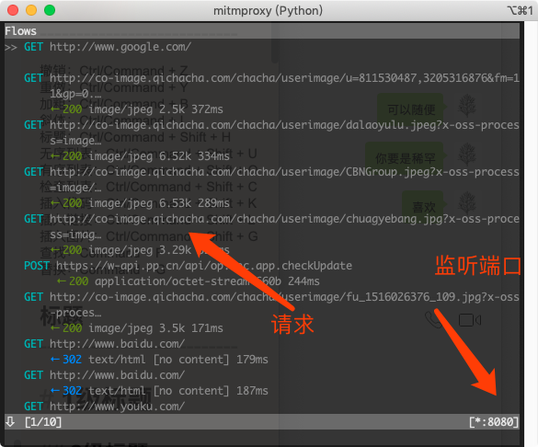
Task: Click the ⌥⌘1 tab shortcut indicator
Action: tap(520, 11)
